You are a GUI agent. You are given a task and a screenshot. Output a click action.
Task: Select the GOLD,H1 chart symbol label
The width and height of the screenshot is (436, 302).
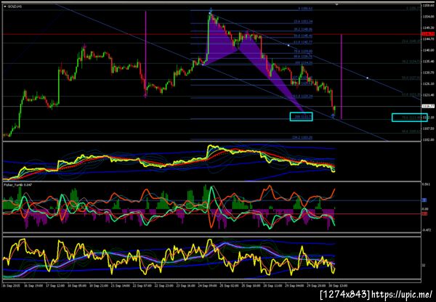tap(13, 6)
